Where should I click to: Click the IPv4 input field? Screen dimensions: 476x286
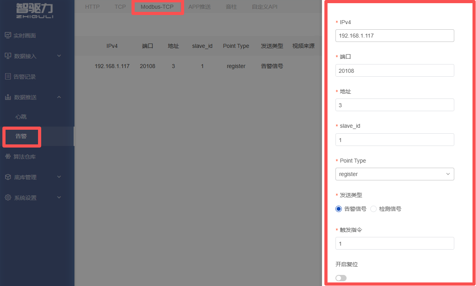(394, 36)
